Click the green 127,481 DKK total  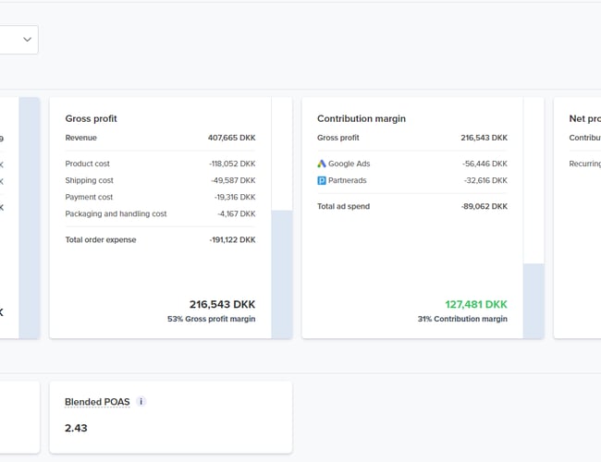475,304
